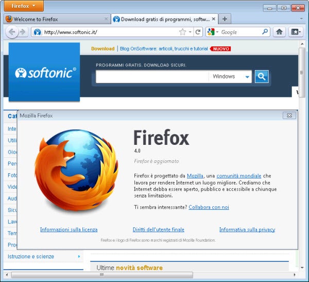Screen dimensions: 309x282
Task: Open Blog OnSoftware articoli link
Action: [x=164, y=48]
